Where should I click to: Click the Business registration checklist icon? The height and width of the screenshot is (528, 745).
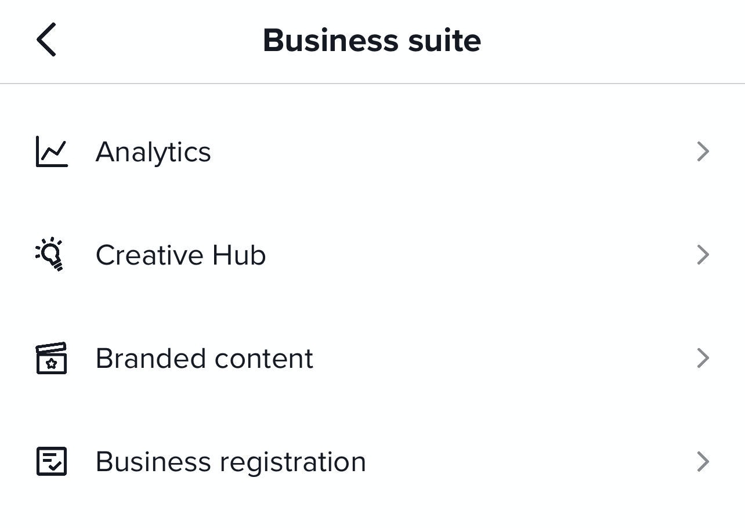point(52,461)
